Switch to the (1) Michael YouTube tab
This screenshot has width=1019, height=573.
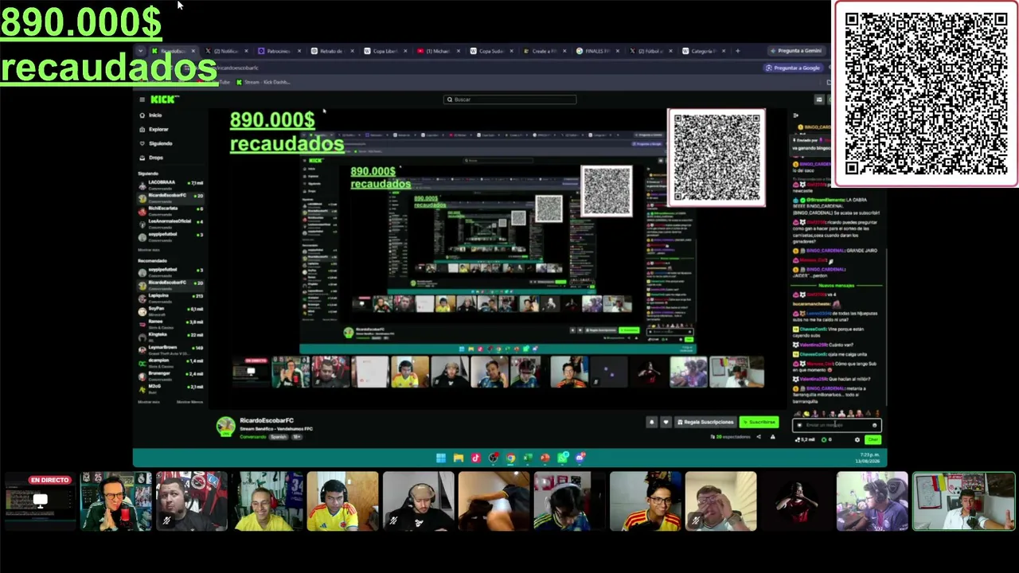[438, 51]
